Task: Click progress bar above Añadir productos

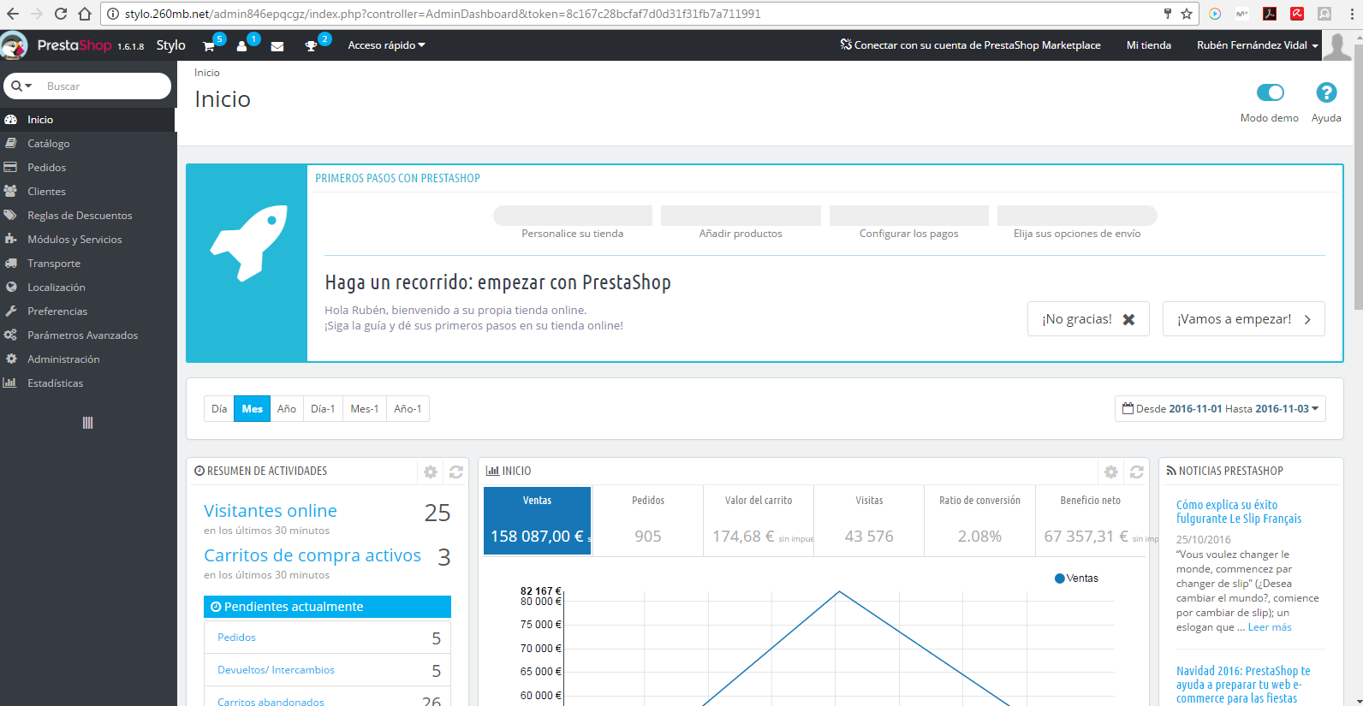Action: click(x=741, y=216)
